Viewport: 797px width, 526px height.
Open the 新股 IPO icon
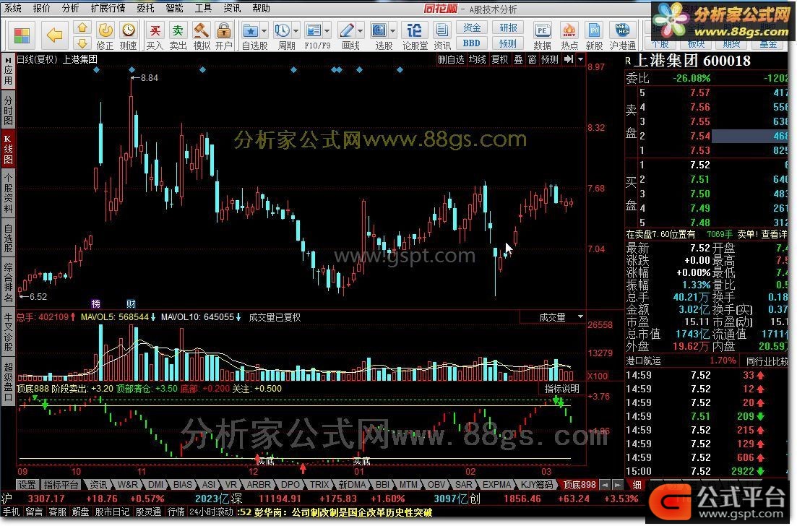[594, 35]
